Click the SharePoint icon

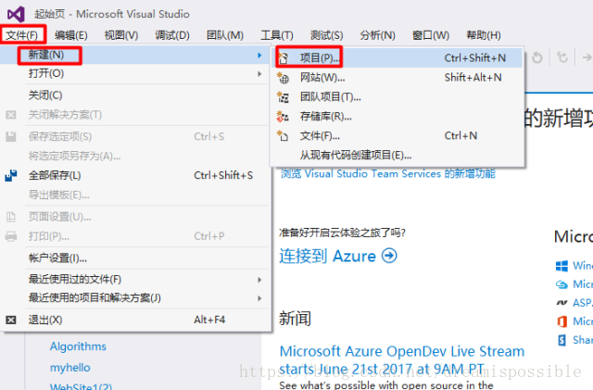coord(562,340)
